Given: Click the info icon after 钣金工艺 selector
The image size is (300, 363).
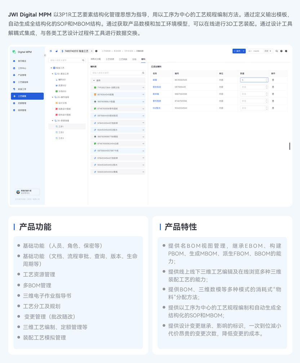Looking at the screenshot, I should [96, 51].
